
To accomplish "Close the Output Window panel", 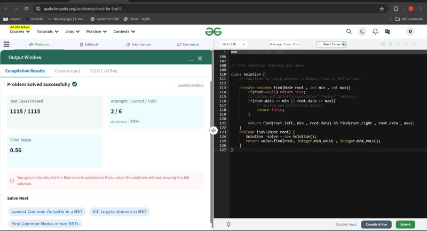I will click(200, 58).
